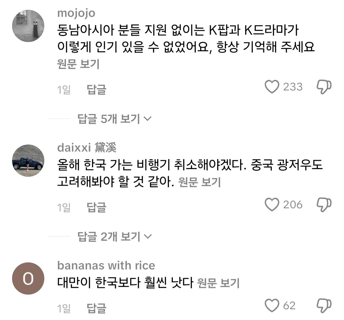This screenshot has height=320, width=344.
Task: Open the mojojo username
Action: tap(76, 14)
